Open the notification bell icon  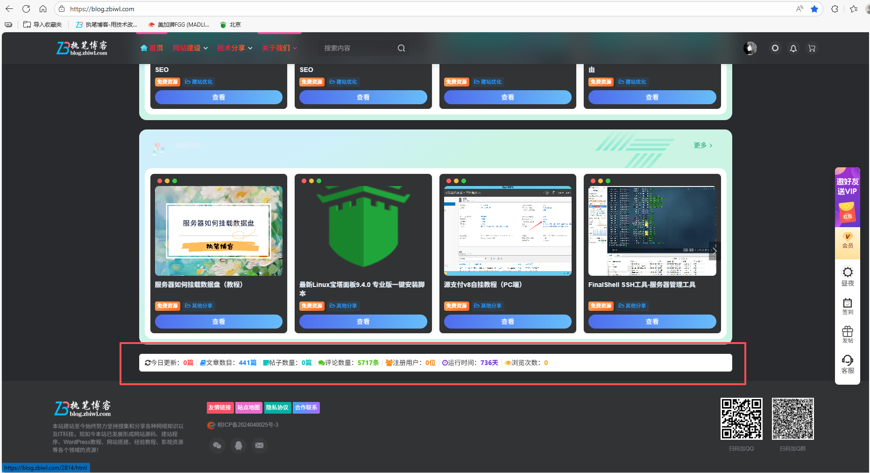tap(793, 48)
